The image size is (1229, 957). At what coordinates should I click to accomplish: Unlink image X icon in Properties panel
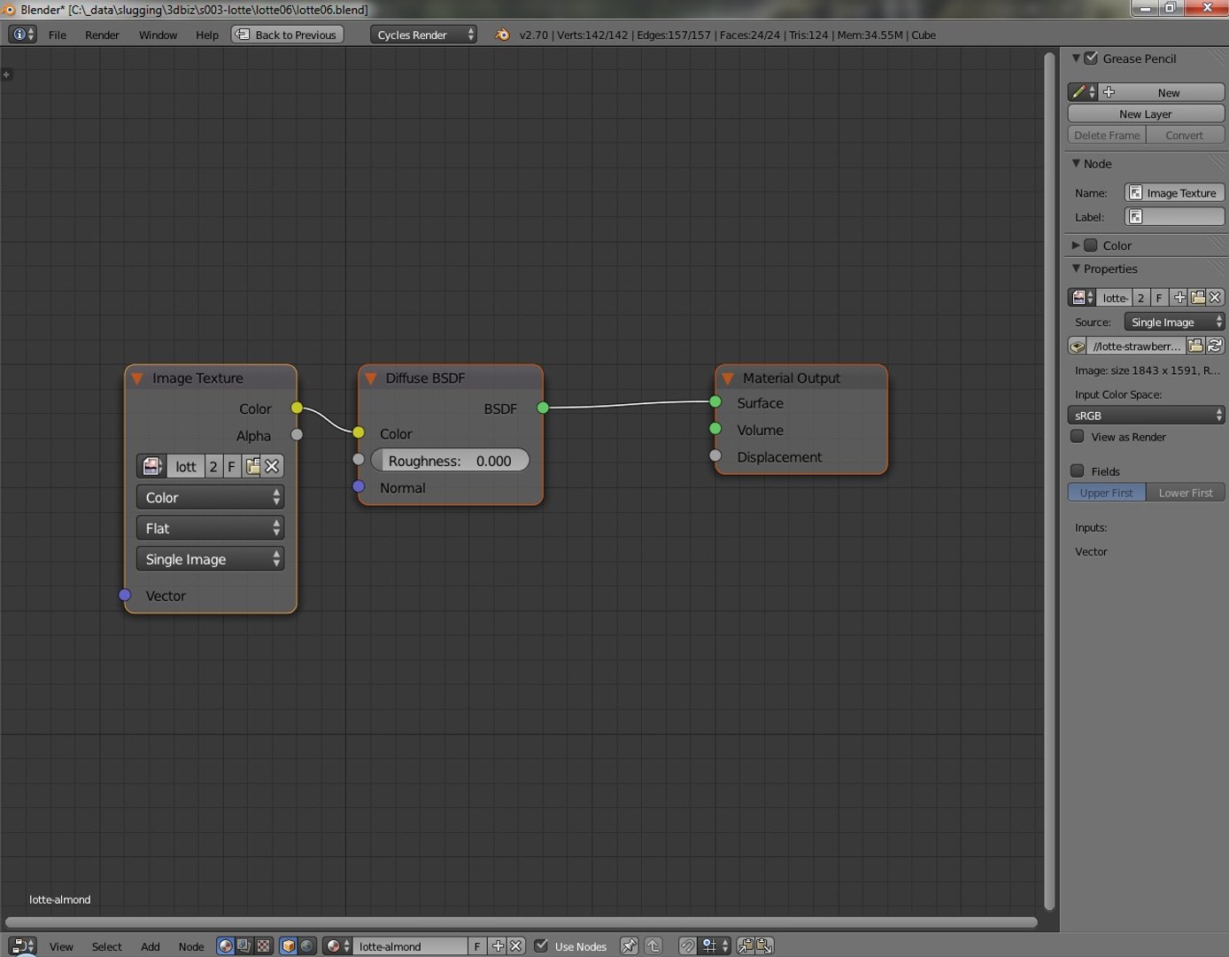coord(1215,298)
